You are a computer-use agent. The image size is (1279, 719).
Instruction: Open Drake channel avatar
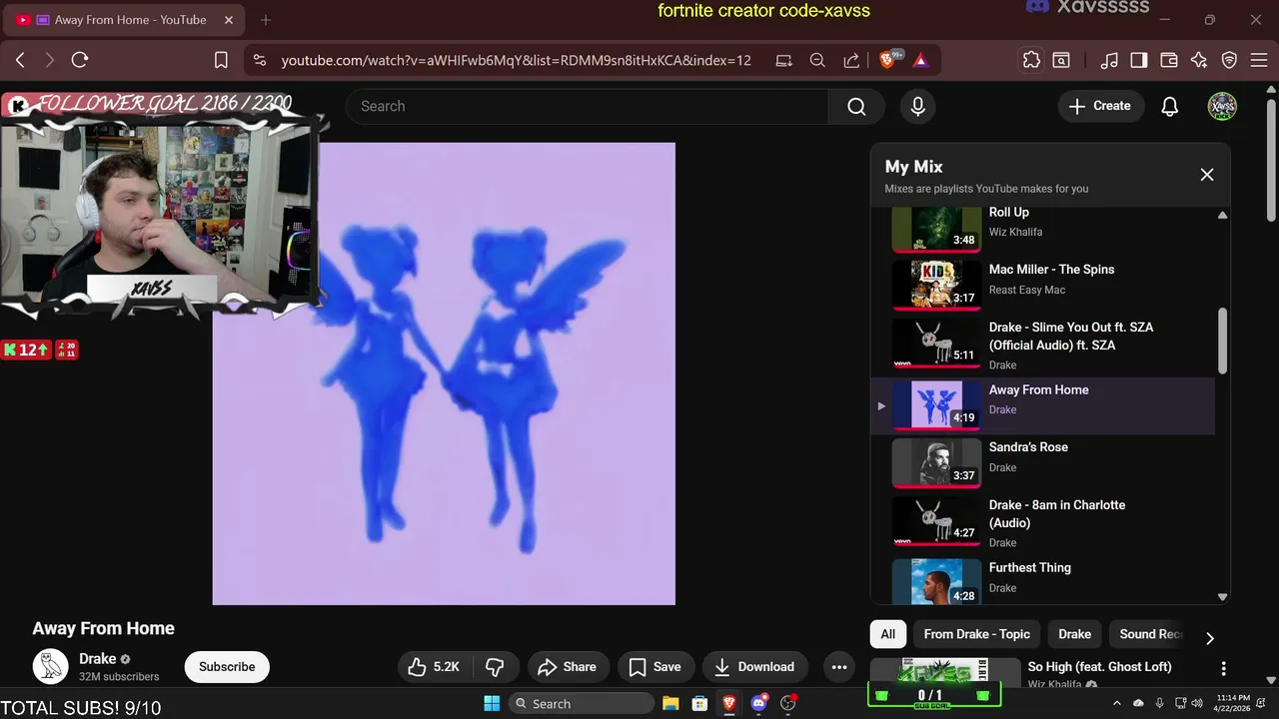coord(50,666)
